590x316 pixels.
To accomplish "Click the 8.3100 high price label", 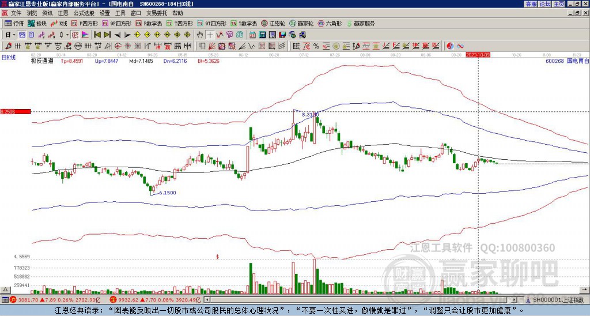I will click(x=311, y=114).
